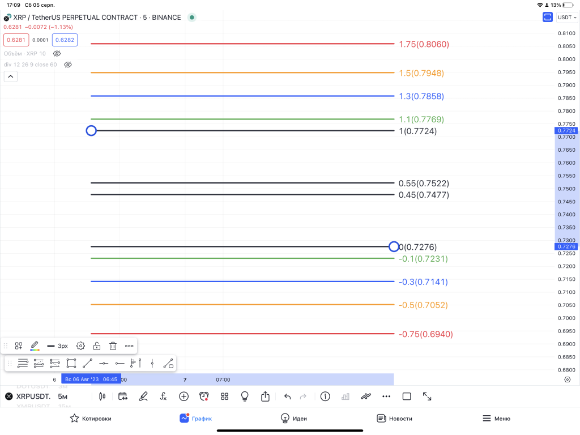
Task: Switch to the График tab
Action: click(195, 419)
